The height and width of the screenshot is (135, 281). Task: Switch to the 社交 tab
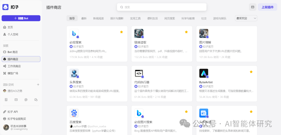204,18
